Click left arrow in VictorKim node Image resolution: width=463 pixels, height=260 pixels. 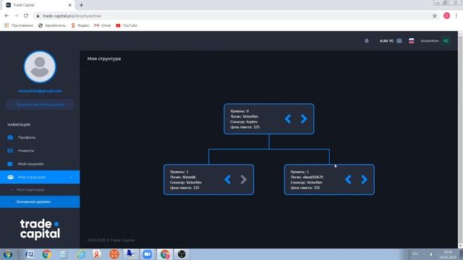[x=288, y=118]
